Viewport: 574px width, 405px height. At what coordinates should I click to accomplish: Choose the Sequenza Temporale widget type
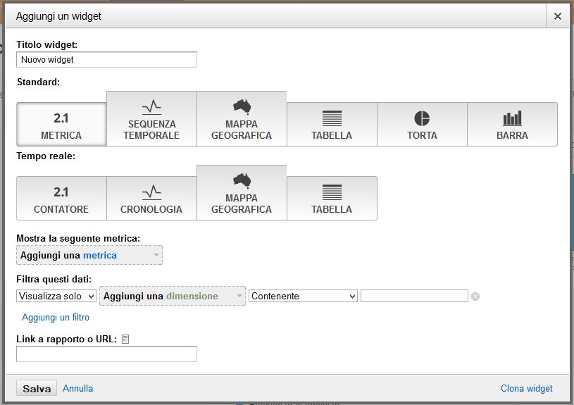151,119
